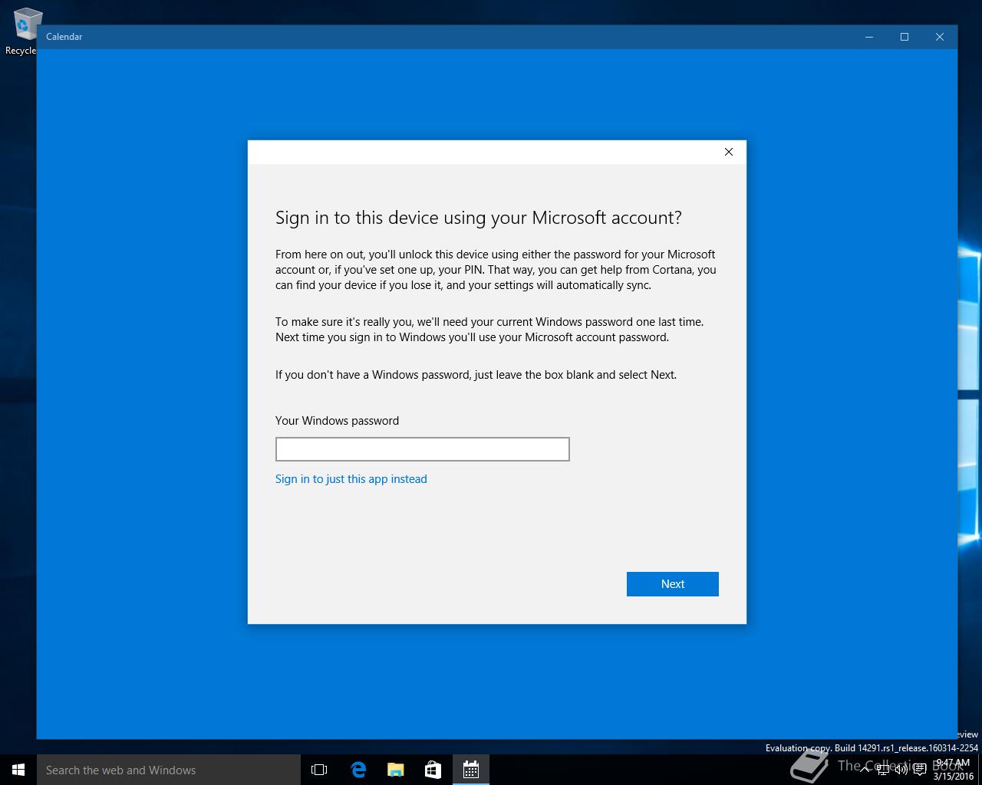The image size is (982, 785).
Task: Open the Store app from the taskbar
Action: pos(433,770)
